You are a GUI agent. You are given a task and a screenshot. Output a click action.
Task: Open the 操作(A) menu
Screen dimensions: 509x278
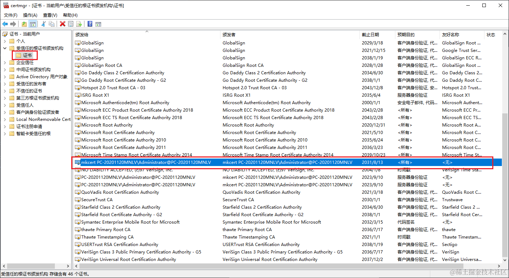pos(30,15)
